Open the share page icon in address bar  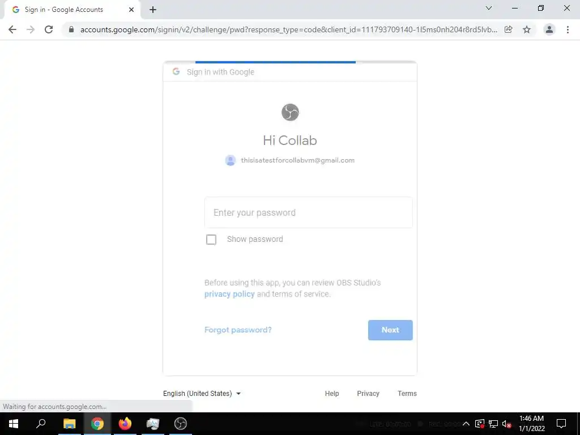(x=509, y=29)
